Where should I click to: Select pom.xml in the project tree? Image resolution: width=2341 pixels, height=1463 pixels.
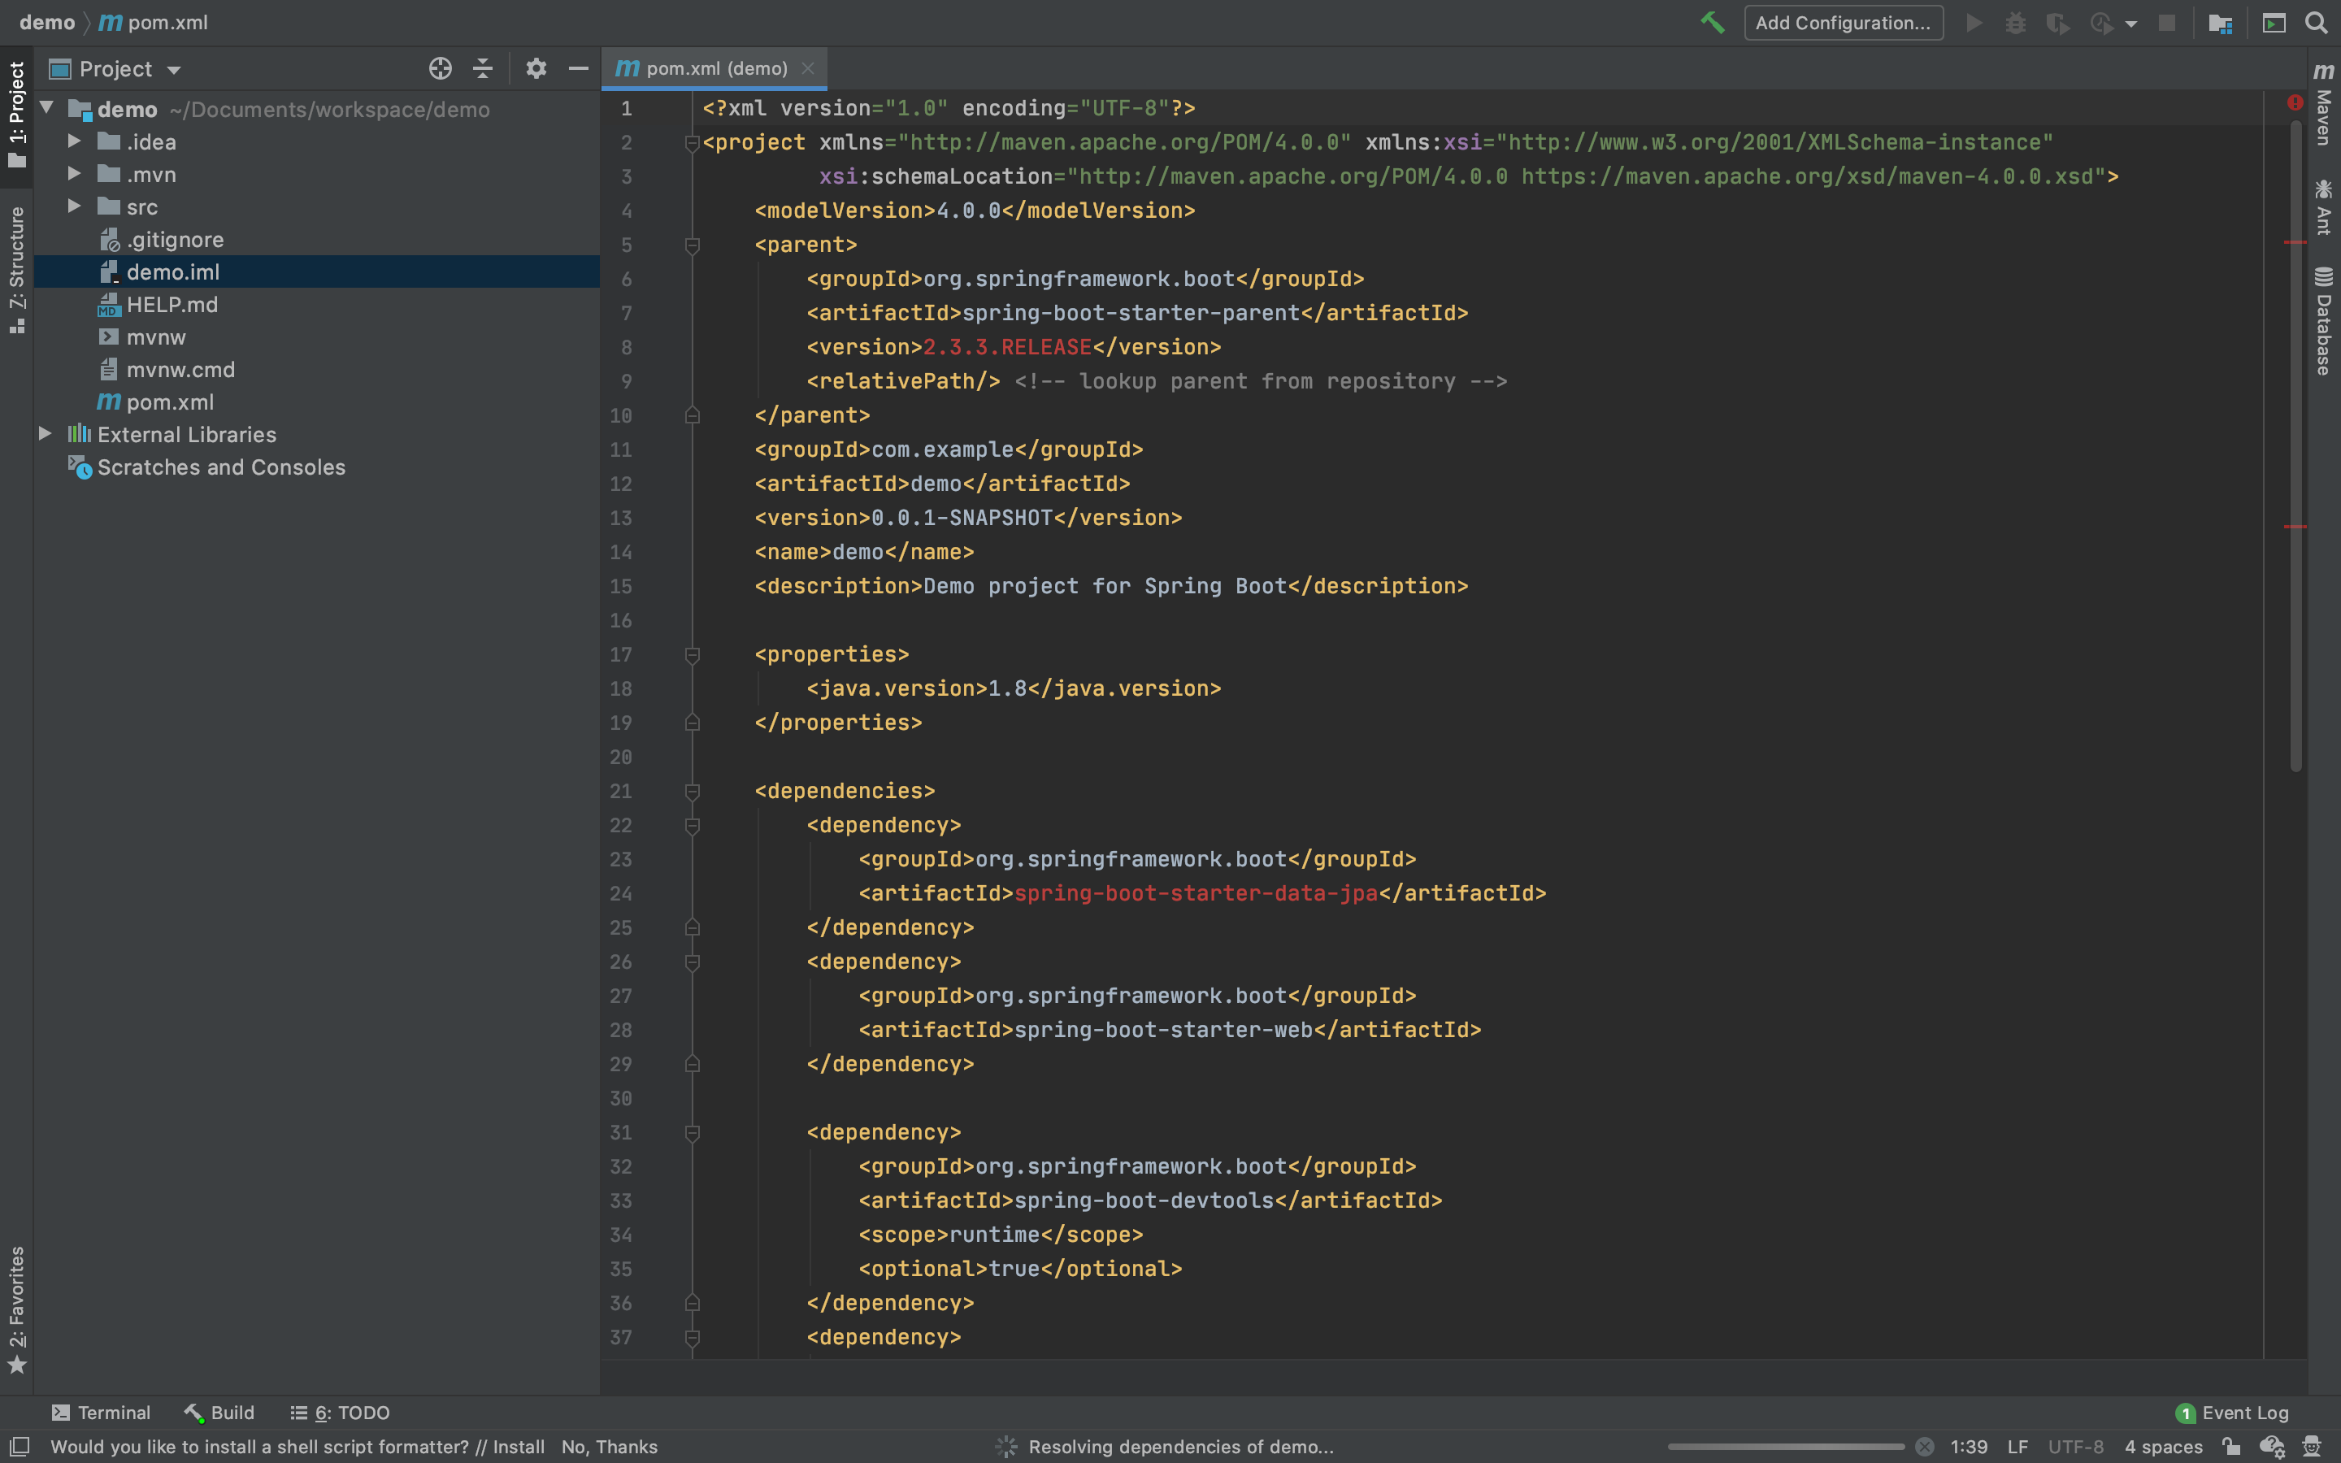coord(169,402)
